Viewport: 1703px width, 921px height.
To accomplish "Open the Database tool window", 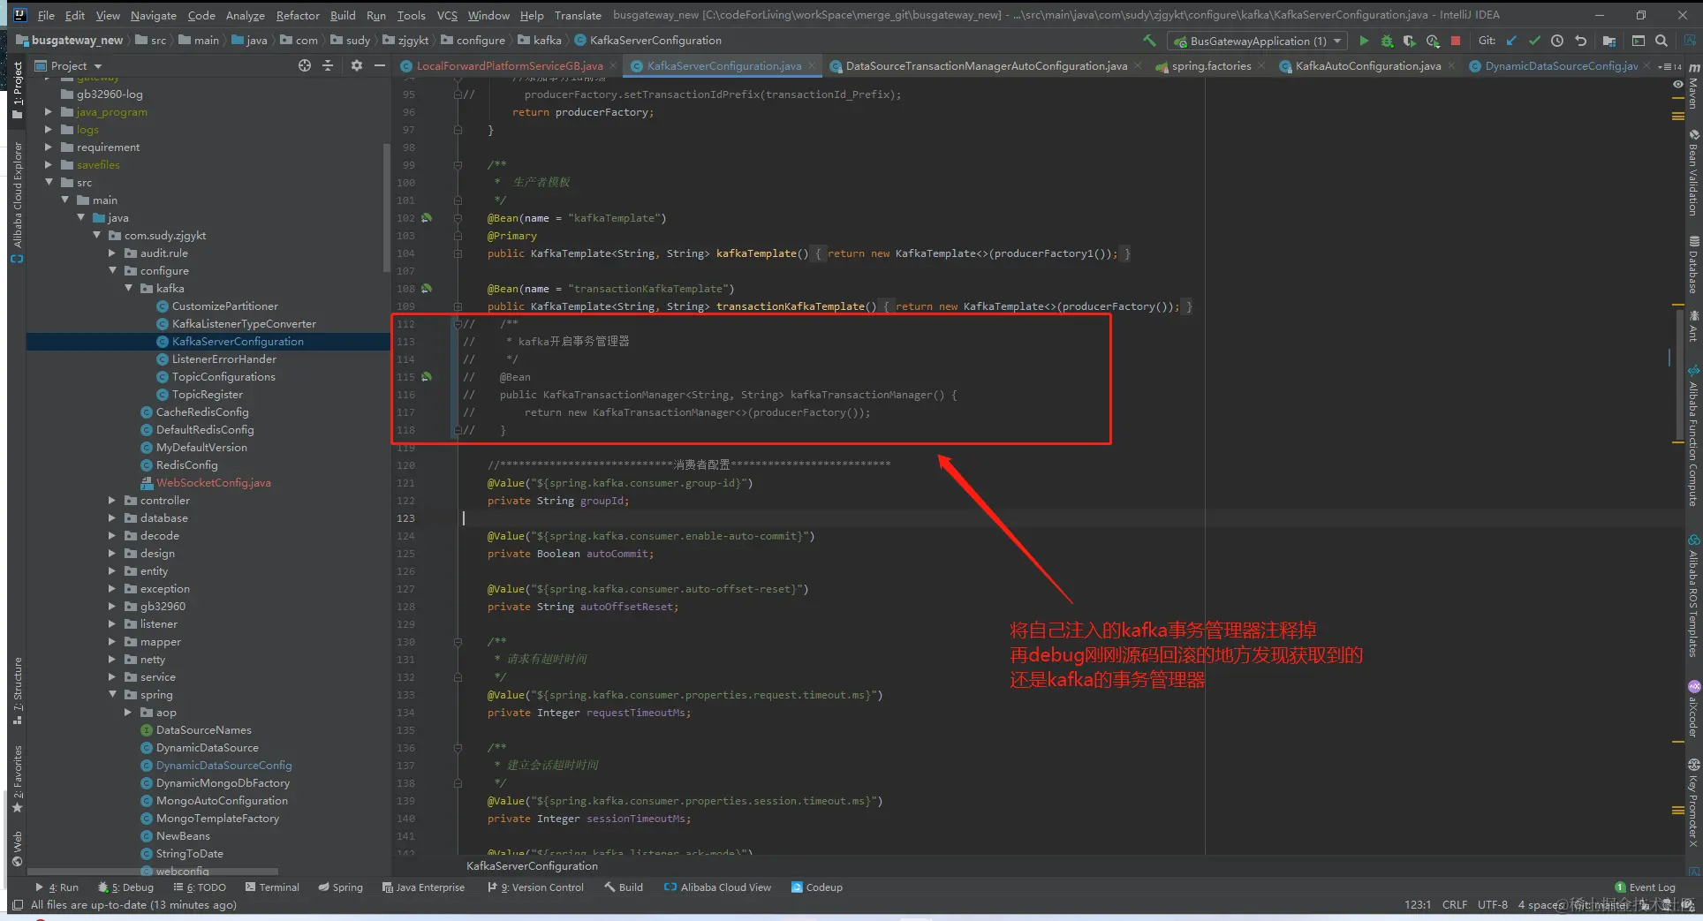I will [1693, 265].
